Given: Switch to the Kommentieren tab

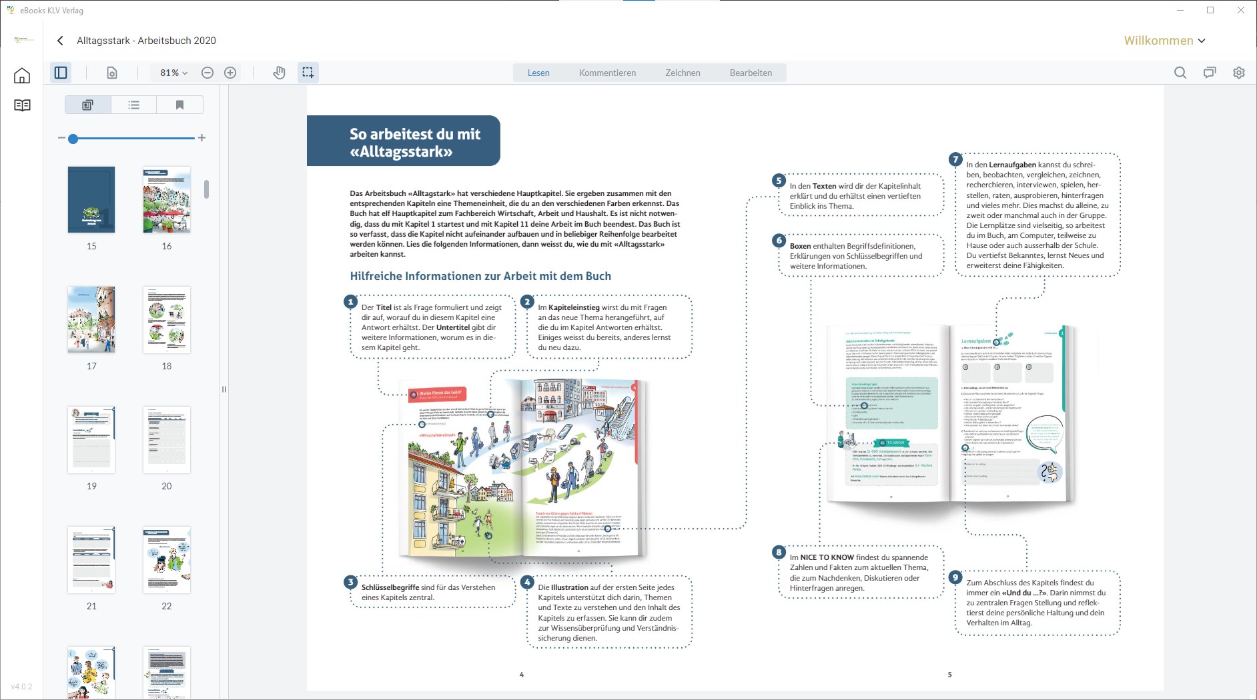Looking at the screenshot, I should pos(607,73).
